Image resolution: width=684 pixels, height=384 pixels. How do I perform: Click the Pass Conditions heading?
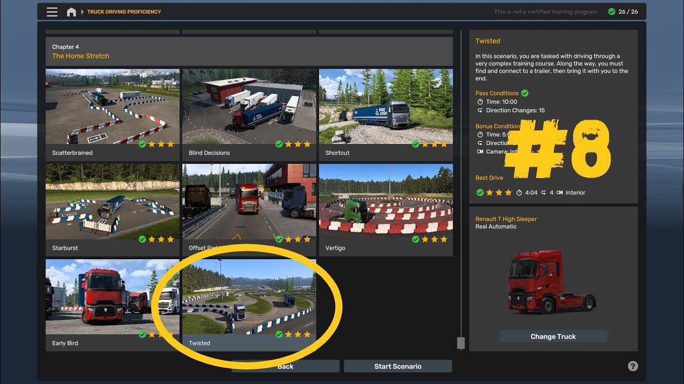point(497,93)
